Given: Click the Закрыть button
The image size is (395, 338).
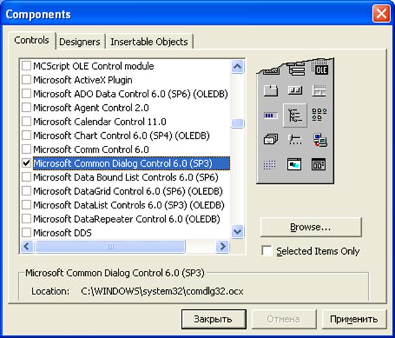Looking at the screenshot, I should 213,319.
